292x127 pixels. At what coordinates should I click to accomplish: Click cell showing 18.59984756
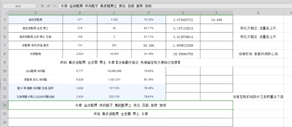(183, 54)
